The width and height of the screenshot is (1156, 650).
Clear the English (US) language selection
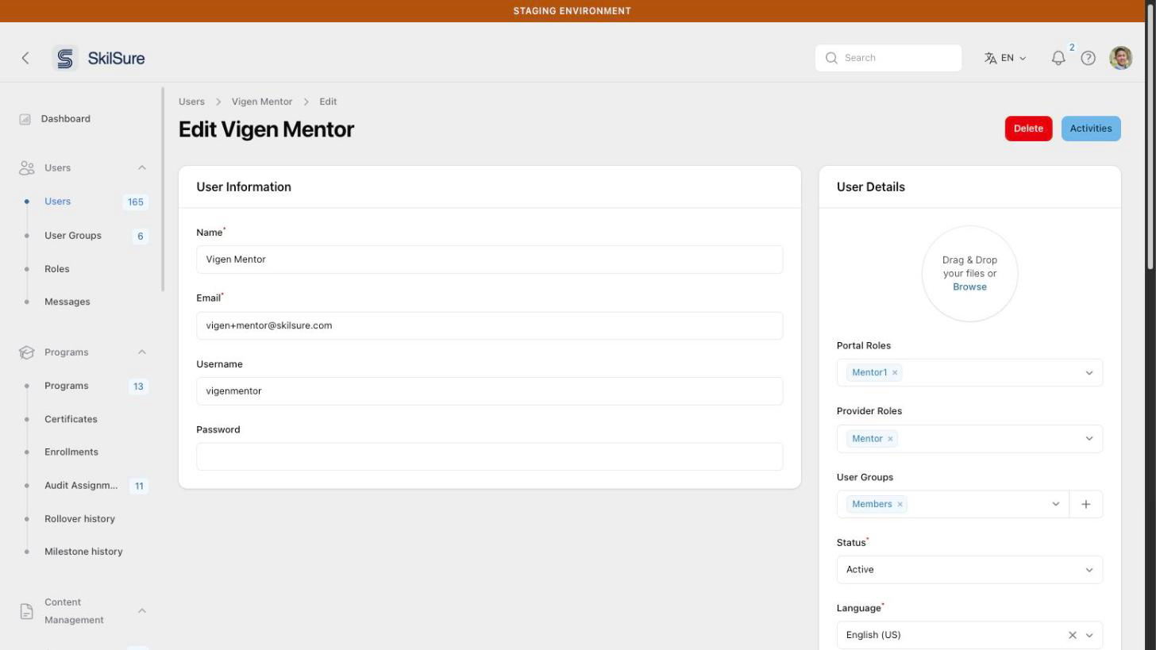point(1072,635)
